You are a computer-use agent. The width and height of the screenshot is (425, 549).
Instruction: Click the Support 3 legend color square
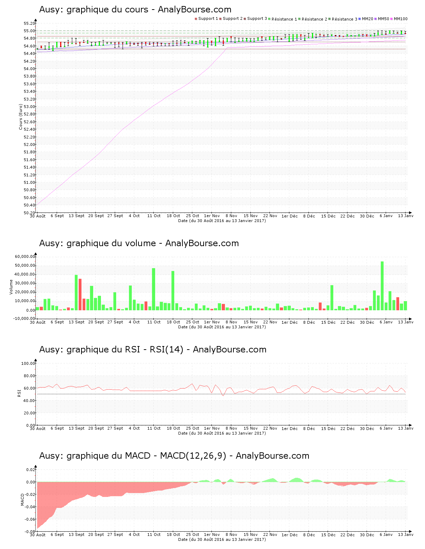tap(245, 19)
